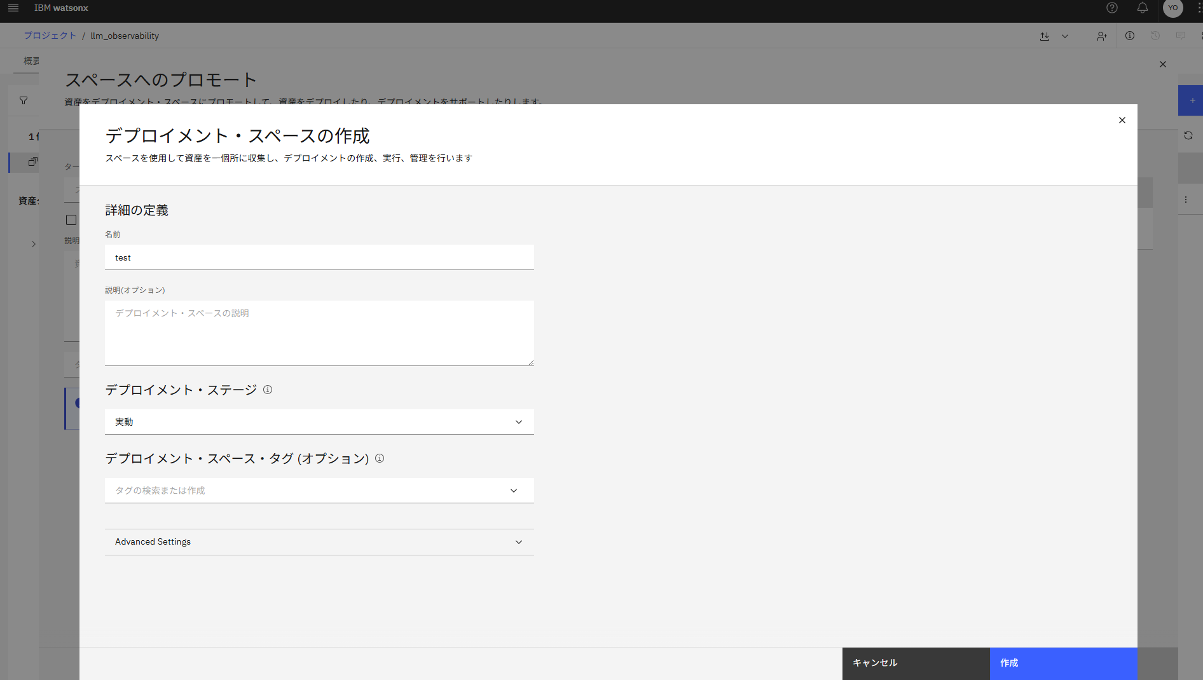Expand the chevron row in left sidebar
Viewport: 1203px width, 680px height.
[x=34, y=244]
